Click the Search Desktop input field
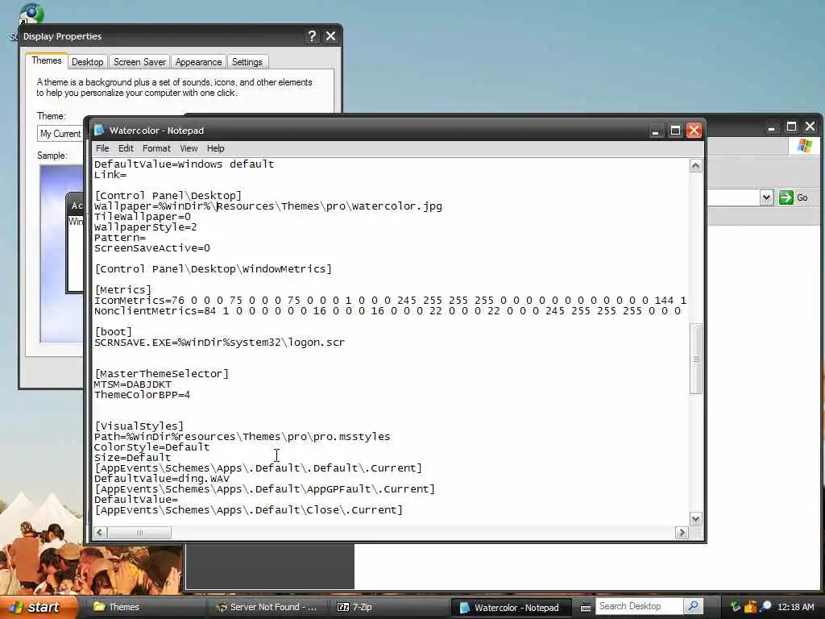The image size is (825, 619). pos(639,606)
